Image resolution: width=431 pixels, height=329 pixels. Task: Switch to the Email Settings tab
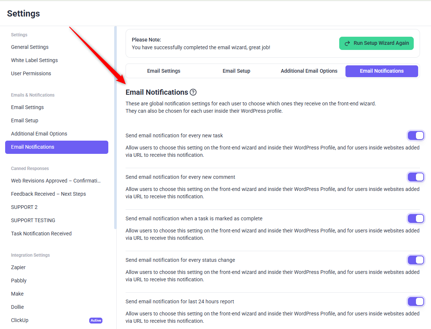pos(164,71)
